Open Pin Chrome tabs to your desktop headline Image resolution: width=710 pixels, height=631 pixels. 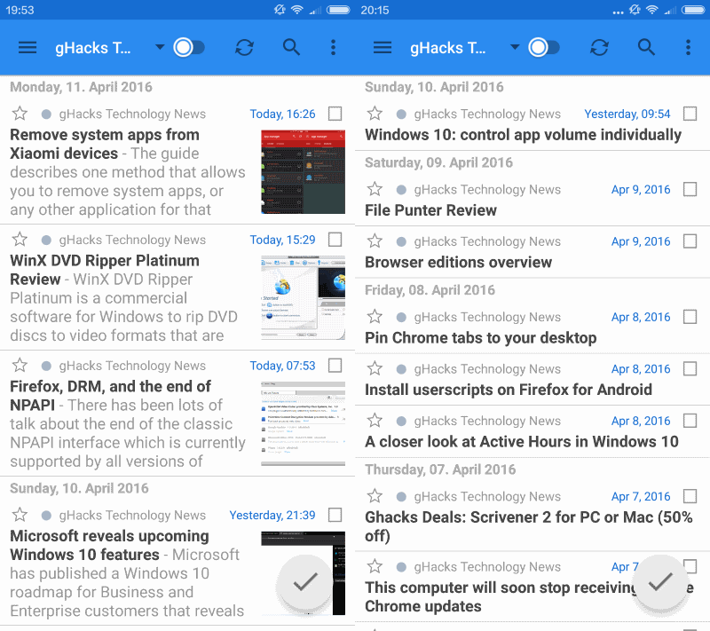pos(480,338)
